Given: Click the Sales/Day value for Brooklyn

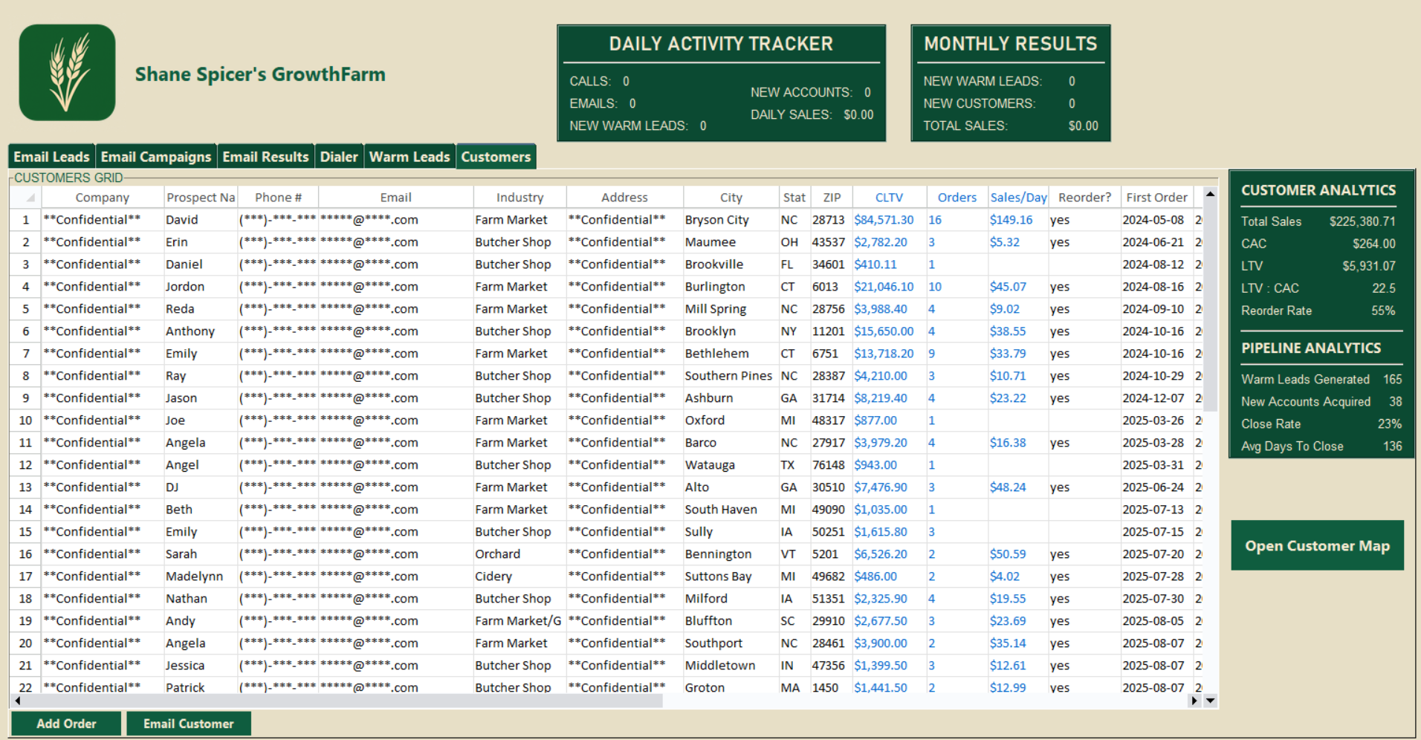Looking at the screenshot, I should 1008,331.
